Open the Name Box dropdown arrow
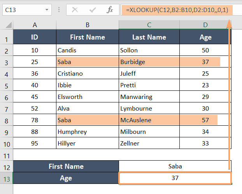The image size is (242, 194). [47, 10]
